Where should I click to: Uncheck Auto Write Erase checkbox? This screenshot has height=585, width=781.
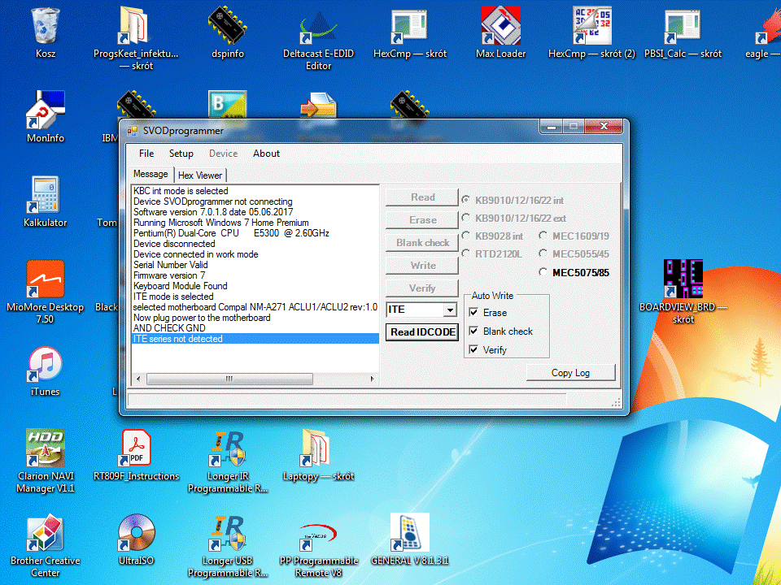tap(473, 312)
